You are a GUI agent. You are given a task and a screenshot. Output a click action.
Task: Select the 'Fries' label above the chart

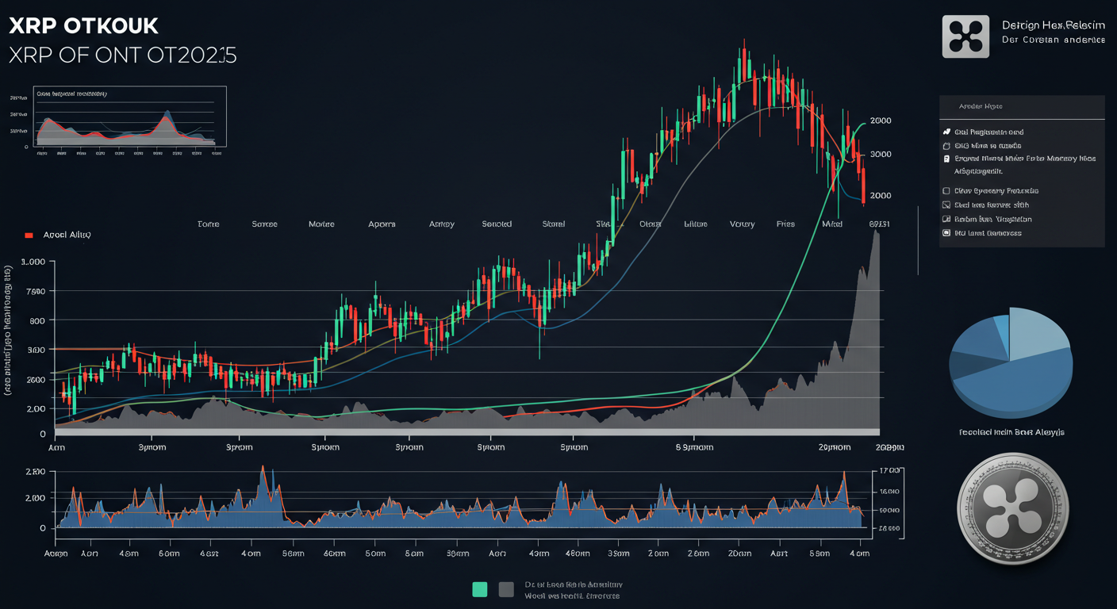(785, 224)
